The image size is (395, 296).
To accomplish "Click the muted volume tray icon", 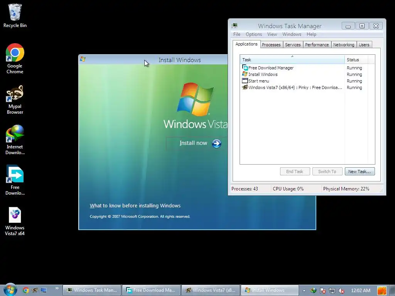I will (341, 291).
